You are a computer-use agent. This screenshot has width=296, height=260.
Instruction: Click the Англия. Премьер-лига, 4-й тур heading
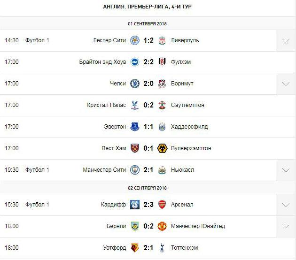[x=148, y=7]
